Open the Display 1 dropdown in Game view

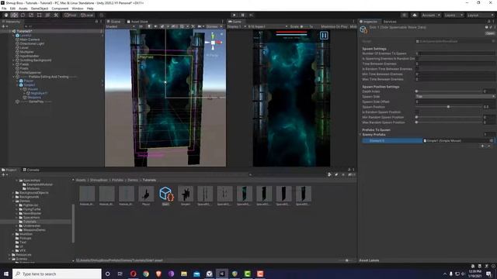point(237,26)
